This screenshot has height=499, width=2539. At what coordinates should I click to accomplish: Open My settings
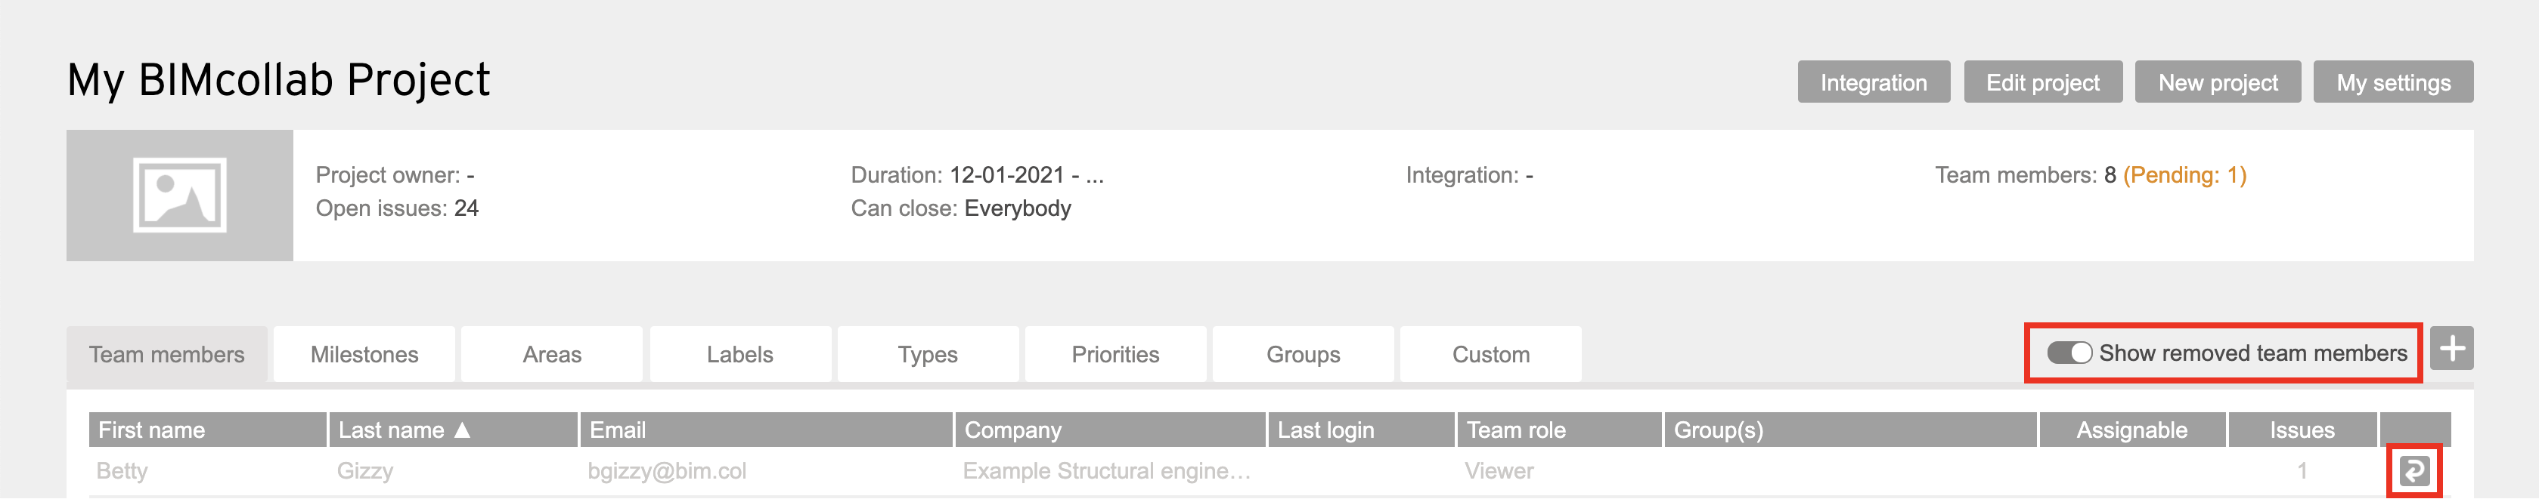coord(2393,83)
